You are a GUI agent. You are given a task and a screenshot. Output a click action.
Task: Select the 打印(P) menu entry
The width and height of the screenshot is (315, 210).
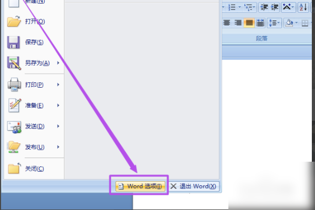tap(34, 85)
